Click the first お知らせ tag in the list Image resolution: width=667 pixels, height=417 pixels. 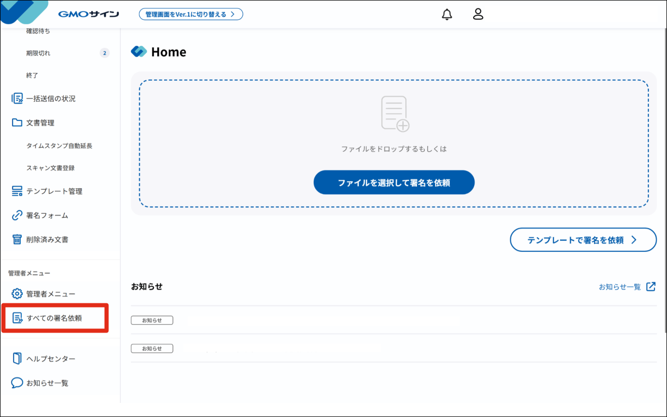click(152, 320)
